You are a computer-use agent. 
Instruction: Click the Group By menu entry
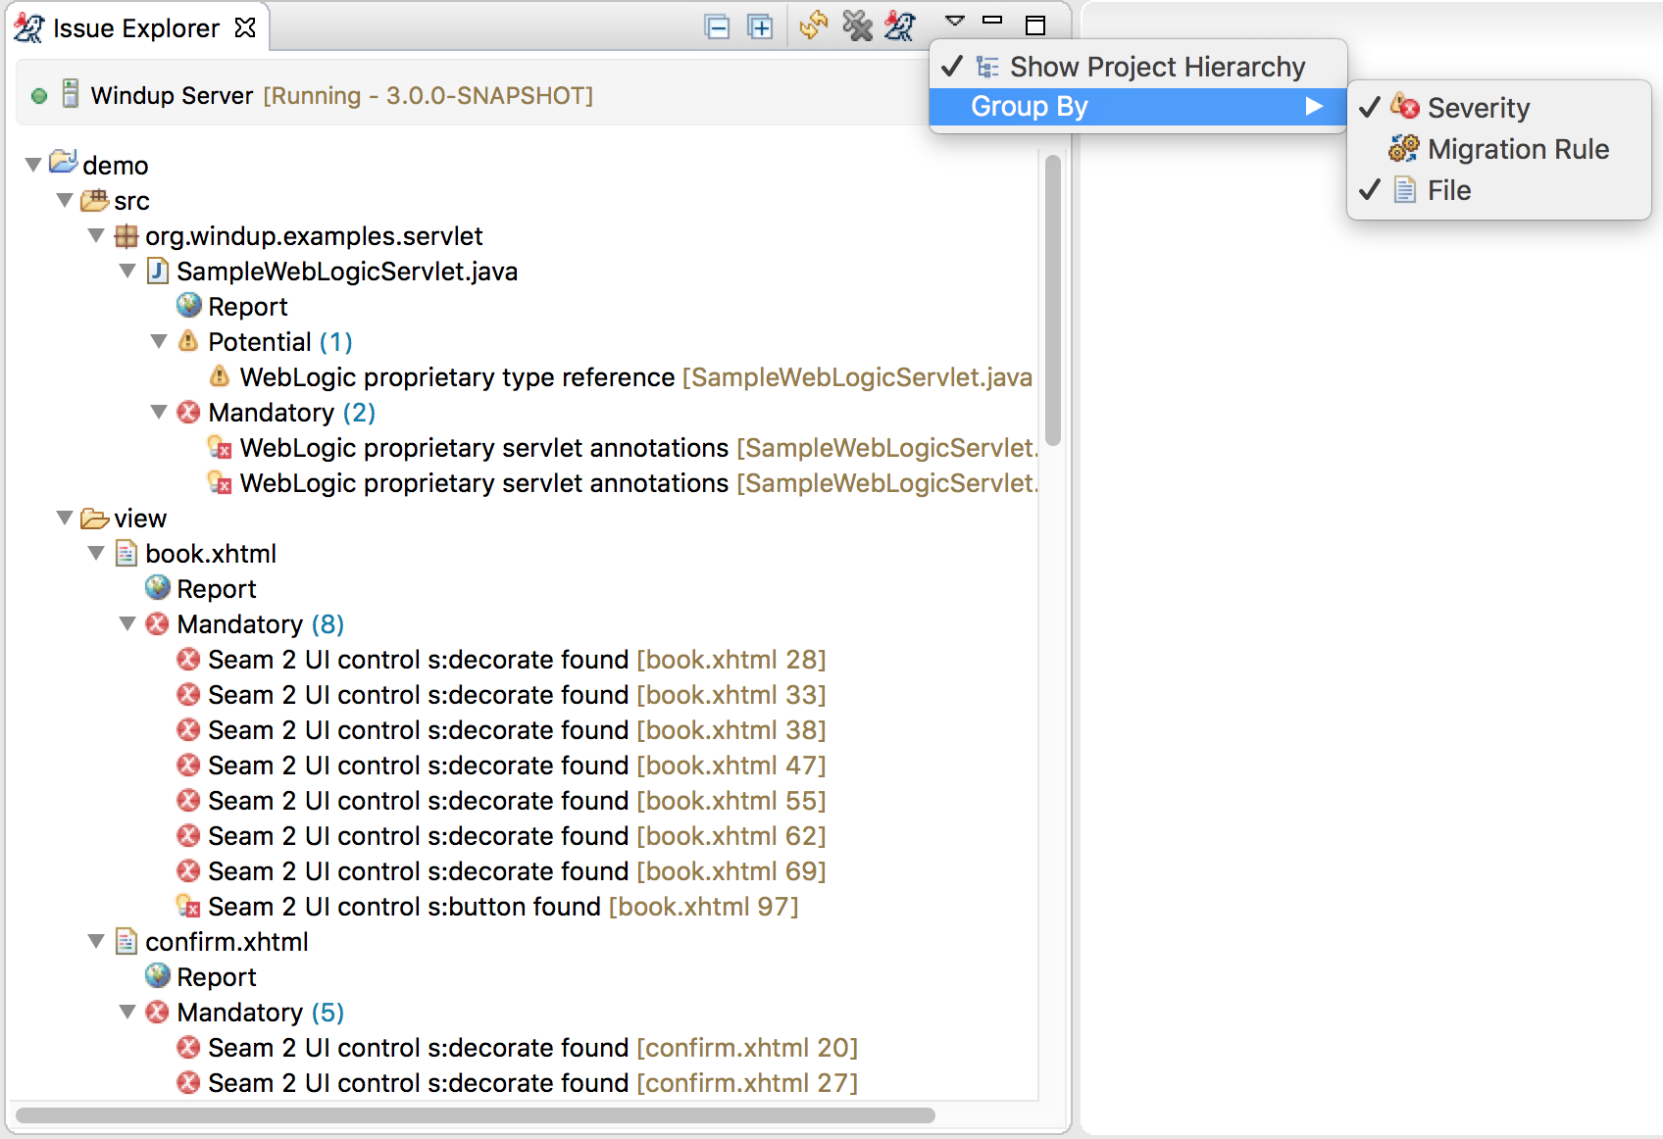[x=1030, y=107]
